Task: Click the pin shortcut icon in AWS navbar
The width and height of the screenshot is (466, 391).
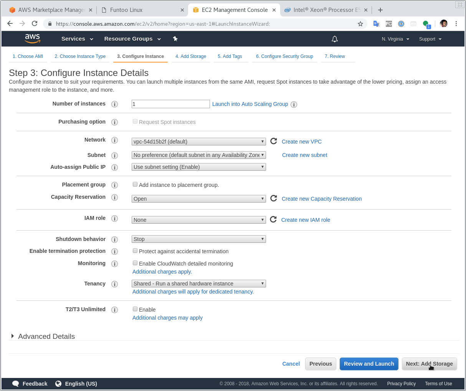Action: tap(175, 39)
